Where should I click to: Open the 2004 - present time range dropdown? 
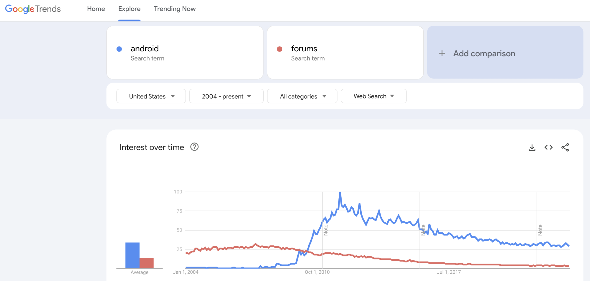pos(226,96)
